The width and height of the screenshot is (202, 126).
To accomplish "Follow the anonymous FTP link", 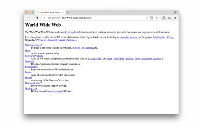I will pos(58,91).
